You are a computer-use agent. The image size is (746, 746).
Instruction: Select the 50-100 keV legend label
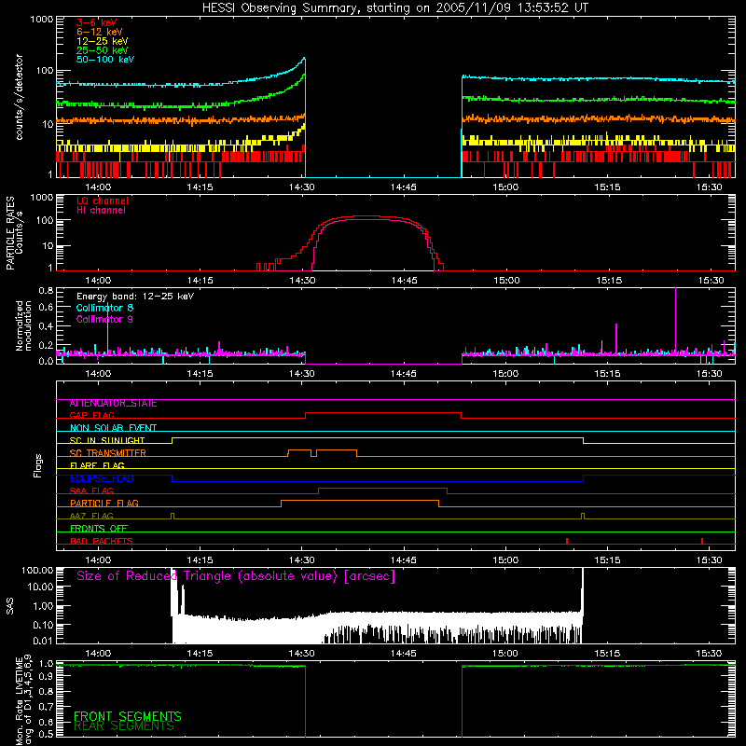[x=105, y=60]
